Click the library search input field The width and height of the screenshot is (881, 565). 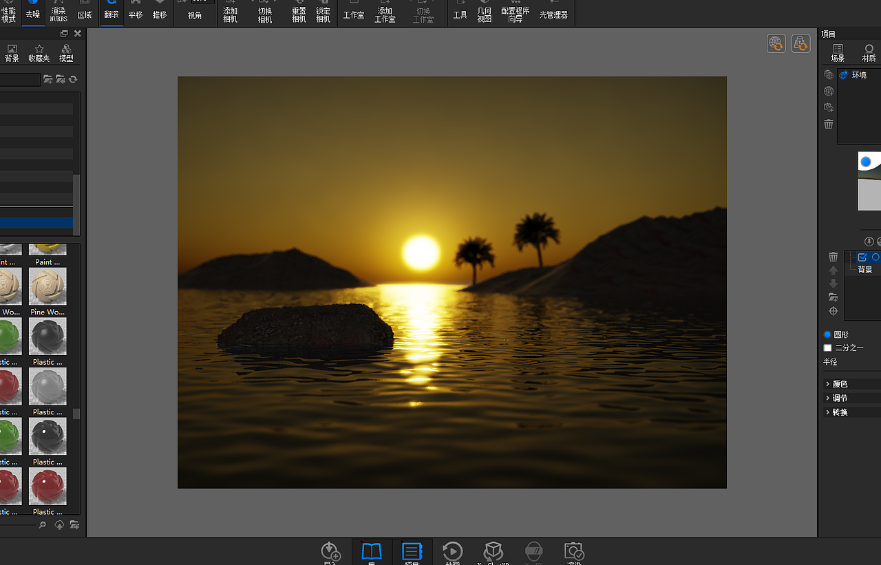pos(20,80)
